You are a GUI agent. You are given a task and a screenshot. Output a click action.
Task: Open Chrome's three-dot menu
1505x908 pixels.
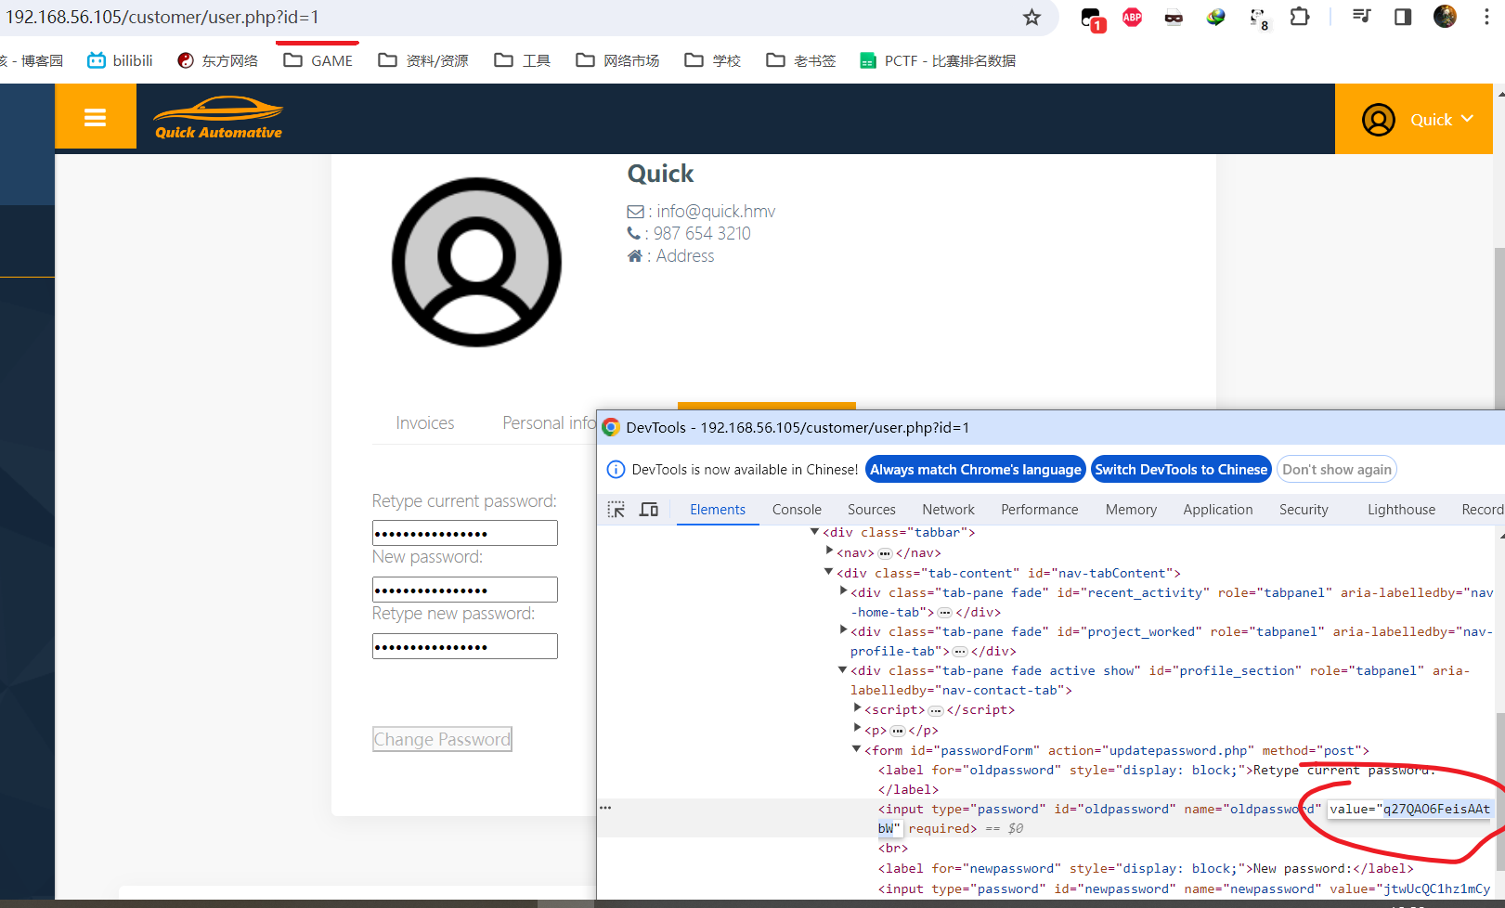tap(1486, 17)
